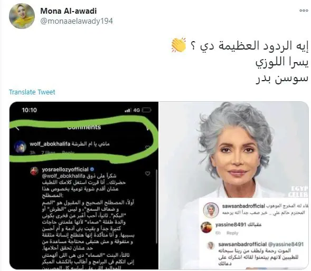Click Reply under yassine8491's comment
The width and height of the screenshot is (311, 271).
[x=232, y=233]
